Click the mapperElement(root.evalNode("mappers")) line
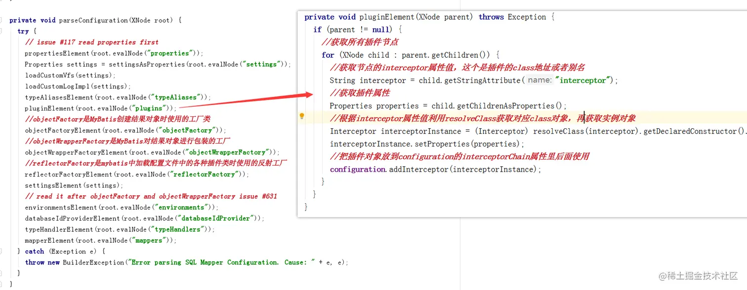 [101, 240]
